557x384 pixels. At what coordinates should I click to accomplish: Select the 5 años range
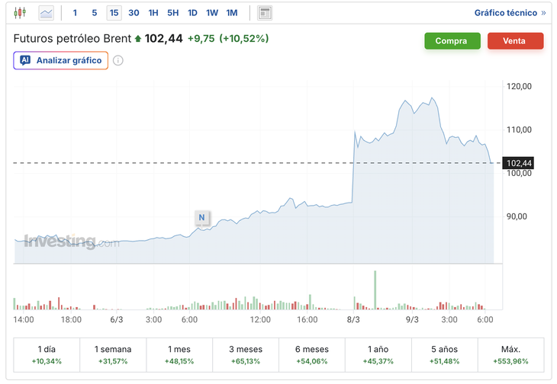pos(445,354)
